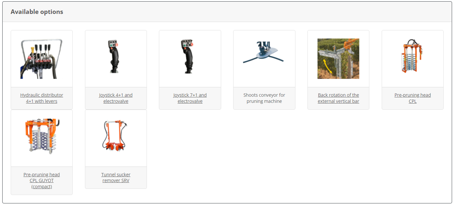
Task: Follow the Hydraulic distributor 4+1 with levers link
Action: pos(42,98)
